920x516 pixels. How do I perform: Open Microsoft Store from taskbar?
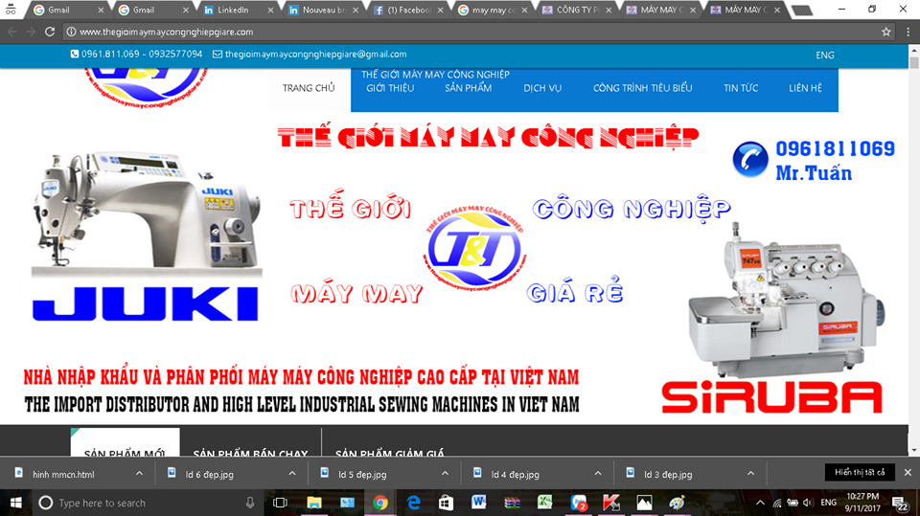click(446, 503)
